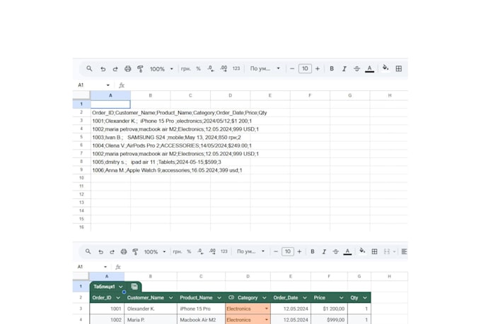
Task: Open font dropdown in lower toolbar
Action: pos(250,251)
